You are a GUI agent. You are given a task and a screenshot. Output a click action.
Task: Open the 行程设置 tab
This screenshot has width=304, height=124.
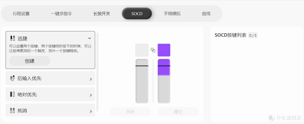point(21,14)
